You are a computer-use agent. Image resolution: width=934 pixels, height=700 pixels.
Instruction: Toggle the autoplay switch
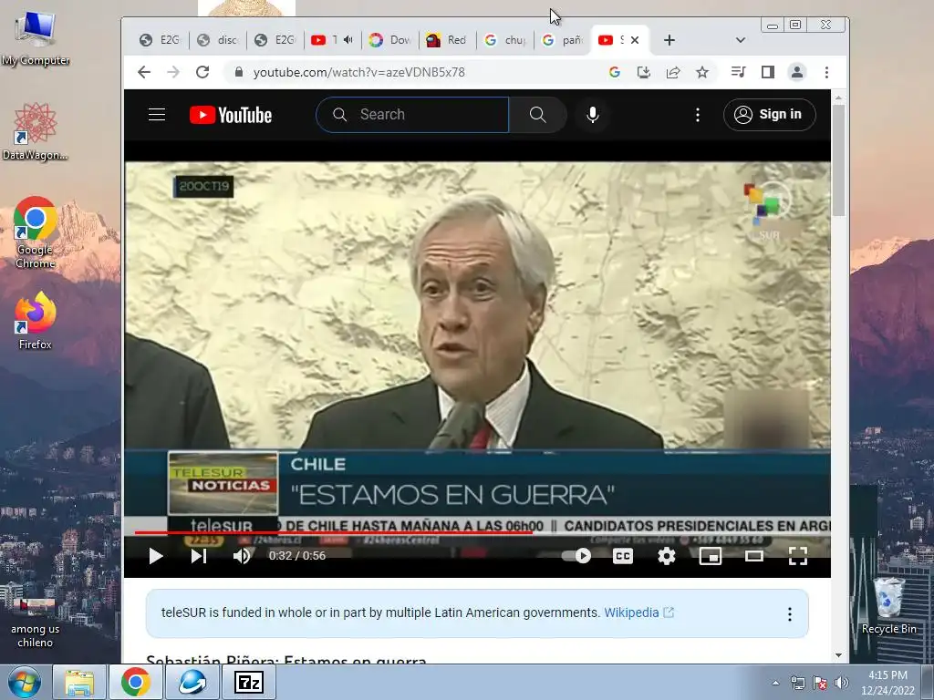click(x=576, y=556)
